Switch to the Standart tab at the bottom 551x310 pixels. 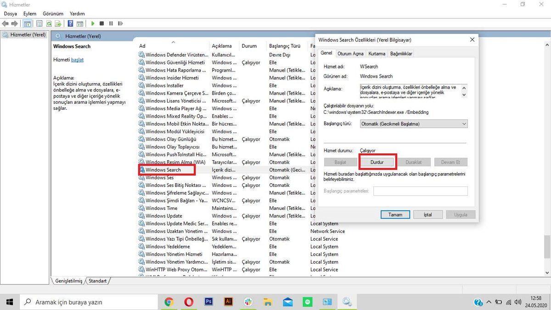click(97, 281)
